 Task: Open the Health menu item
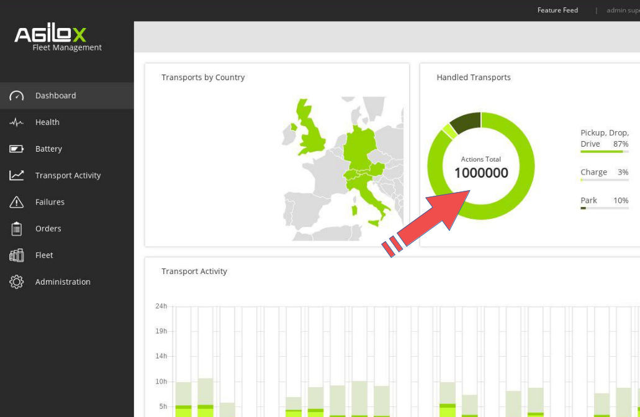pos(47,122)
